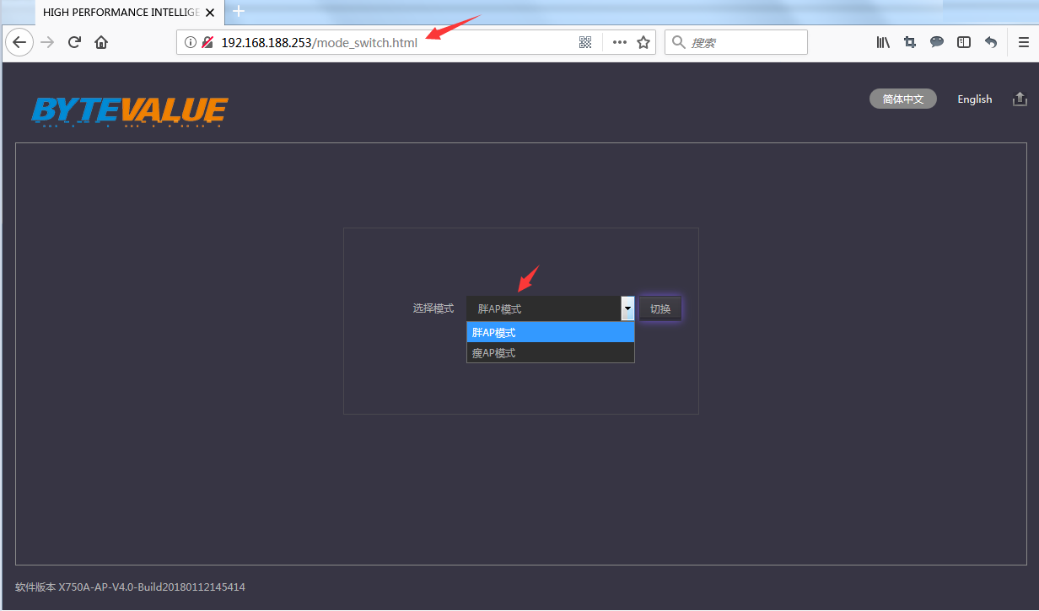Click the QR code icon in address bar
The height and width of the screenshot is (611, 1039).
tap(585, 42)
